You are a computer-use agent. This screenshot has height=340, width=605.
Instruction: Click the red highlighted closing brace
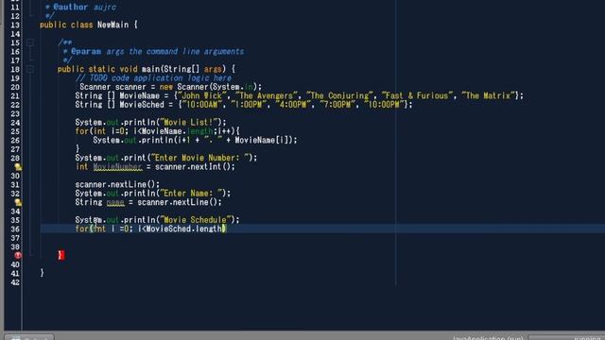tap(60, 255)
